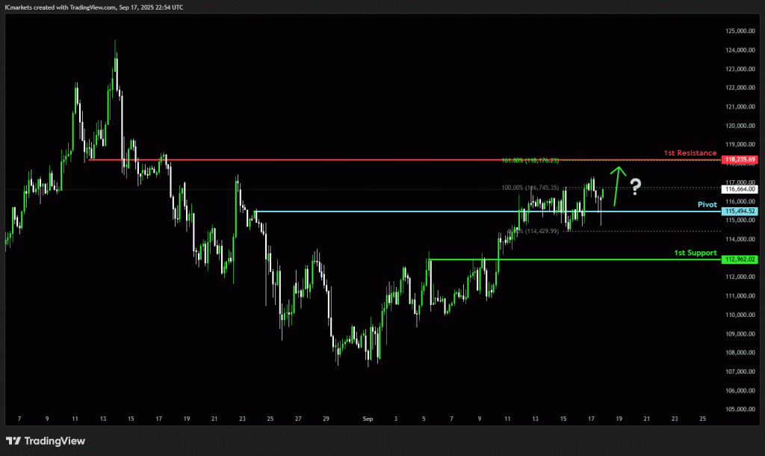Click the 'Sep' label on the date axis
765x456 pixels.
pyautogui.click(x=368, y=419)
